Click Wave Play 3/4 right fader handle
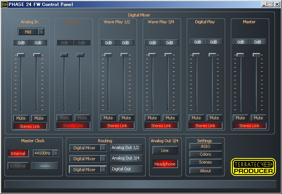 tap(168, 55)
